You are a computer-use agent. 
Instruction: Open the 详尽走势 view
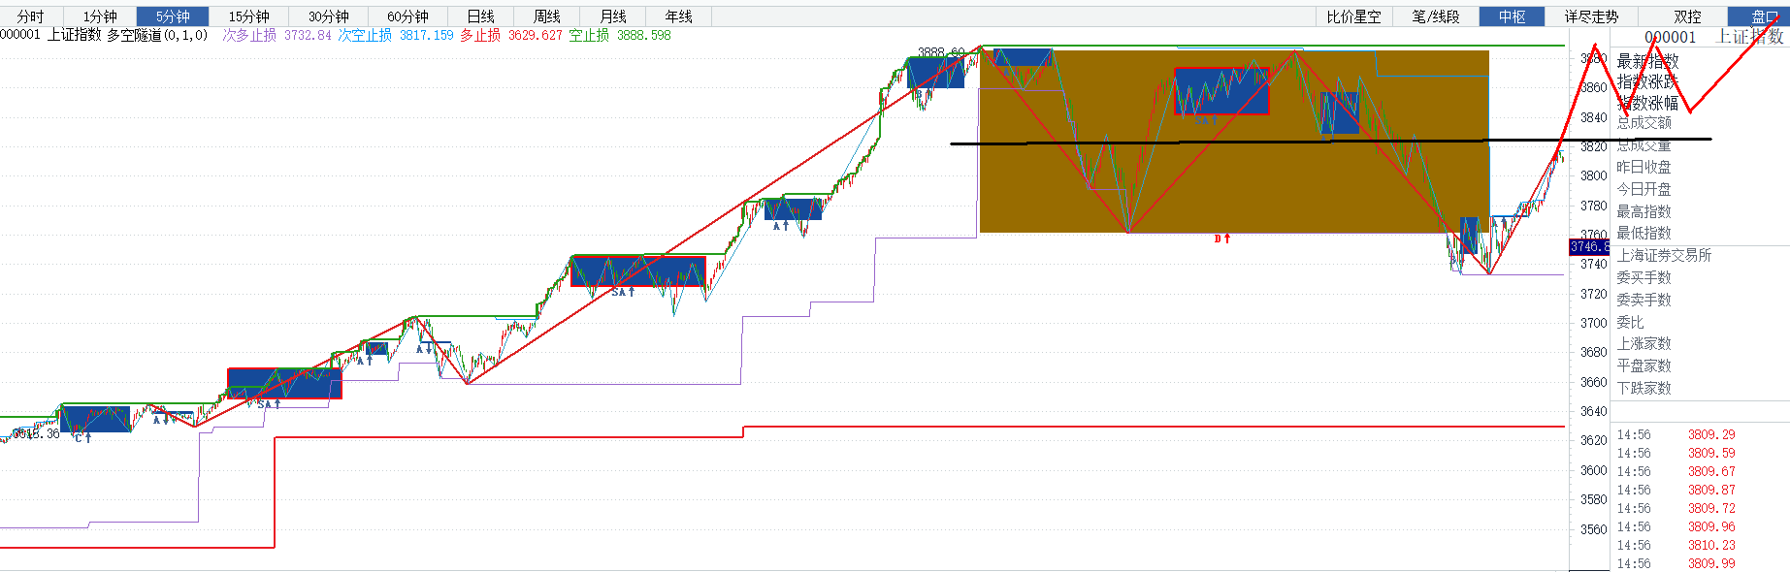(1591, 16)
